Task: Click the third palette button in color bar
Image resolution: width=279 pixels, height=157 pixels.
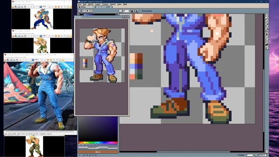Action: 87,11
